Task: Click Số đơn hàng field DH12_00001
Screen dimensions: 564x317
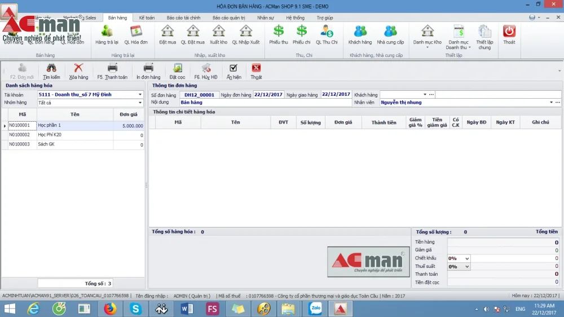Action: point(199,95)
